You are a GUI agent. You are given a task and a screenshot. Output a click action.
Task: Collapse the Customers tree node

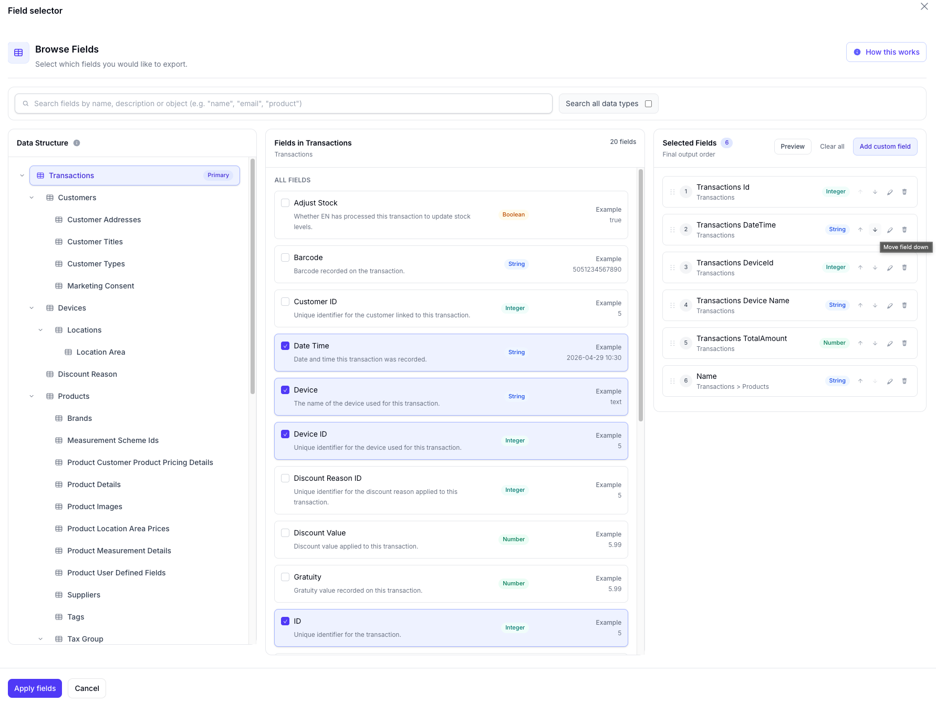(32, 198)
